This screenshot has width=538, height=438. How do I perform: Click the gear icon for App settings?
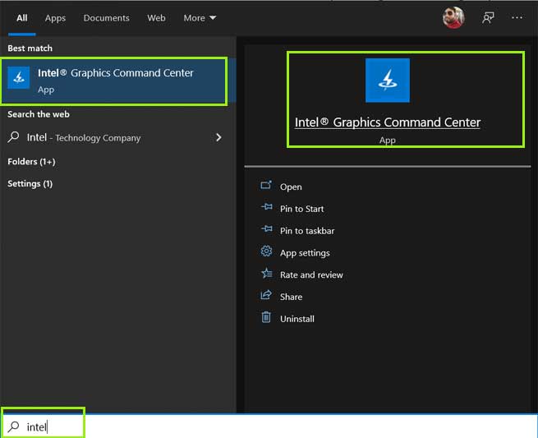pyautogui.click(x=266, y=251)
